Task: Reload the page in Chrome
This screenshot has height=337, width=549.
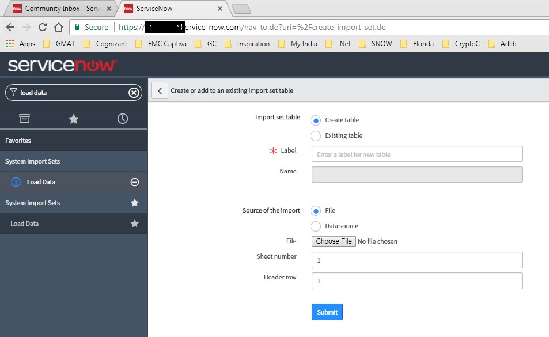Action: [x=42, y=27]
